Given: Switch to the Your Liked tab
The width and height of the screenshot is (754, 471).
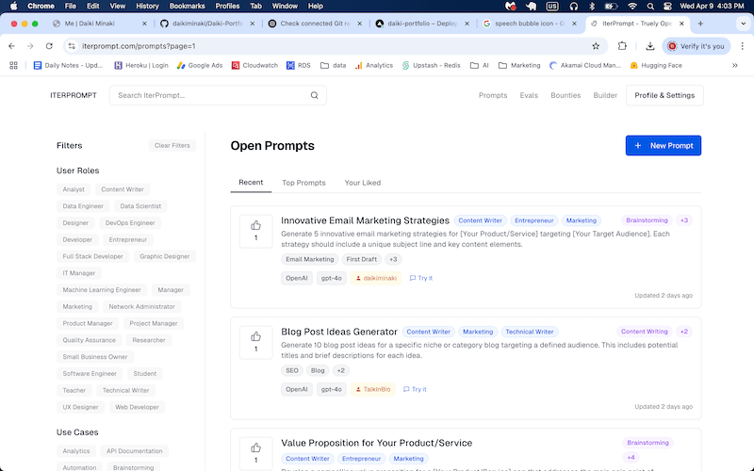Looking at the screenshot, I should coord(363,183).
